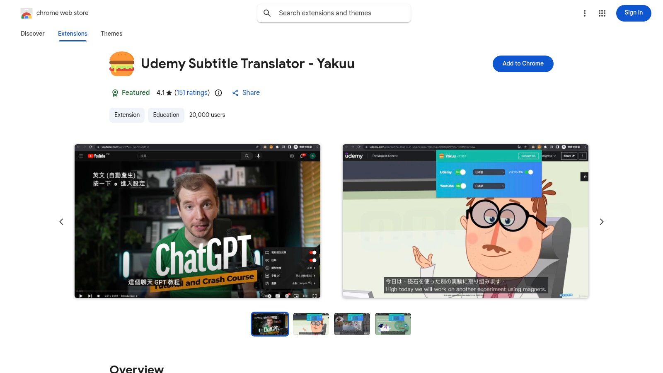Screen dimensions: 663x373
Task: Advance screenshots with the right carousel arrow
Action: point(602,221)
